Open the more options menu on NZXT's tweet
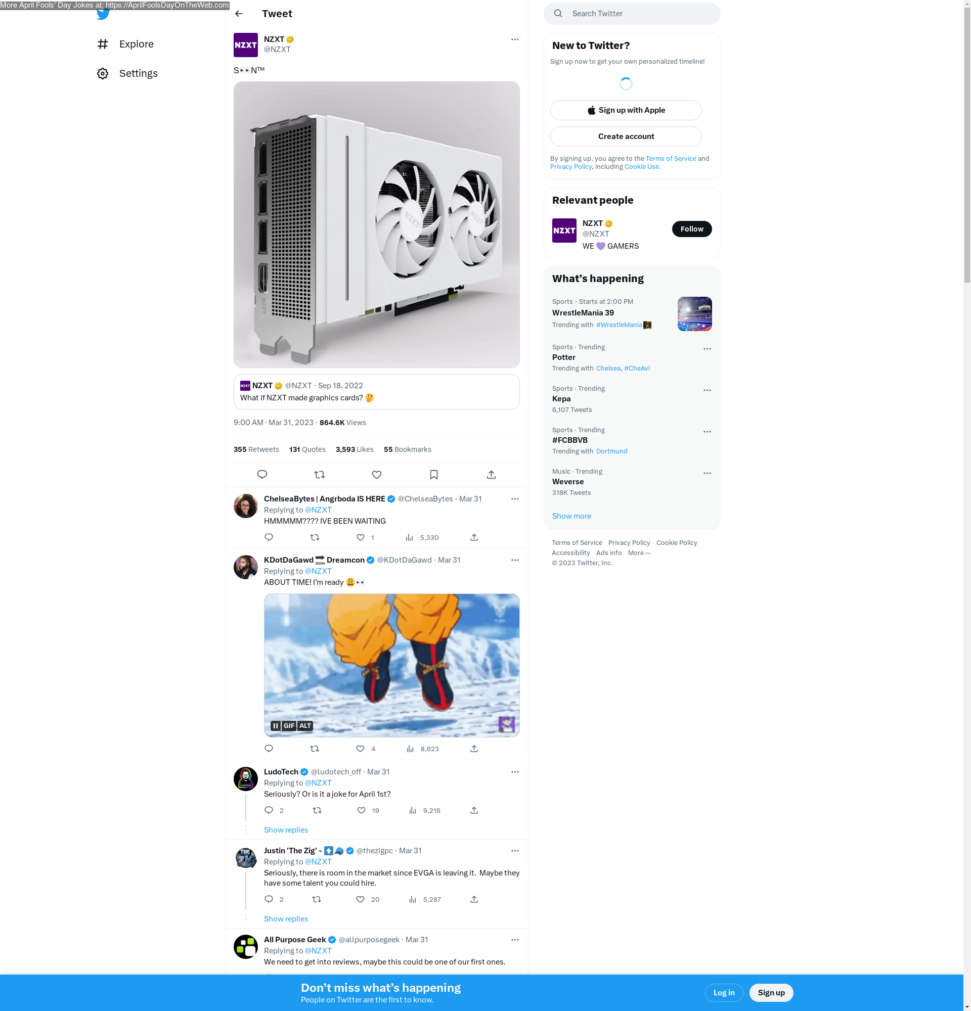 [515, 39]
